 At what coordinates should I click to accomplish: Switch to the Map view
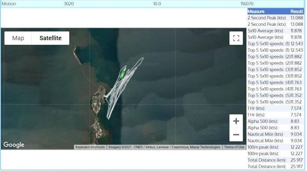click(18, 38)
